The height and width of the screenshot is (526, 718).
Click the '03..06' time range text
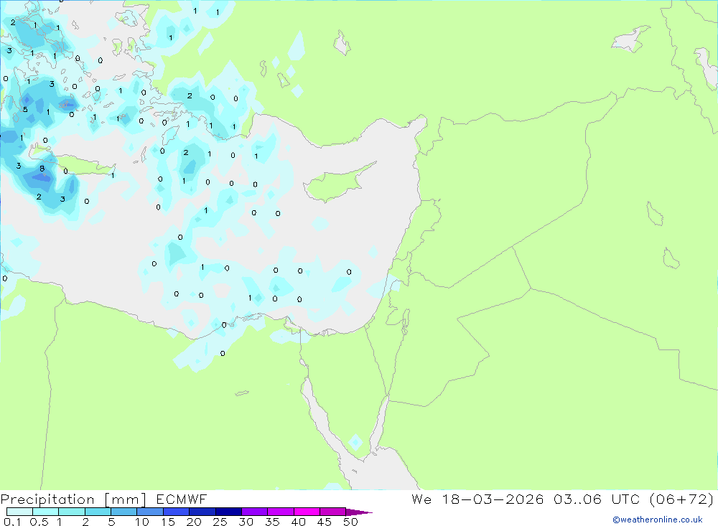[577, 499]
